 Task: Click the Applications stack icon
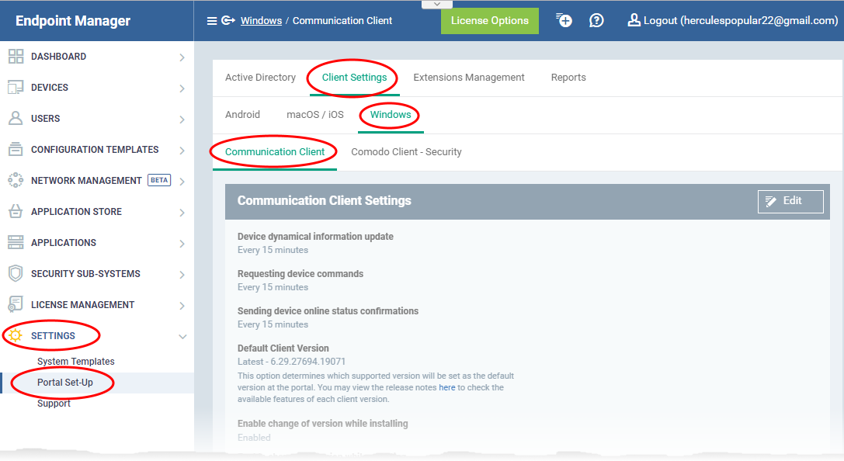click(x=16, y=243)
